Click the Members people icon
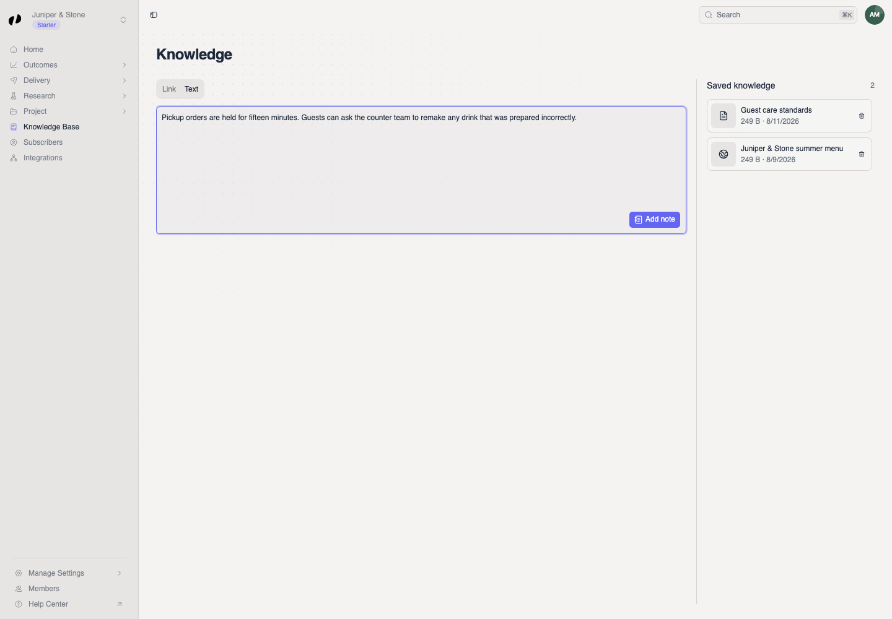 (19, 589)
